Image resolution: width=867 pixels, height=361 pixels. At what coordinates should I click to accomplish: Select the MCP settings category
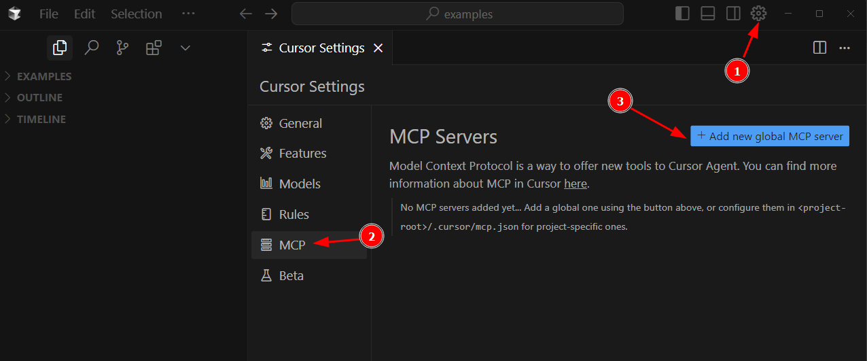(x=292, y=245)
